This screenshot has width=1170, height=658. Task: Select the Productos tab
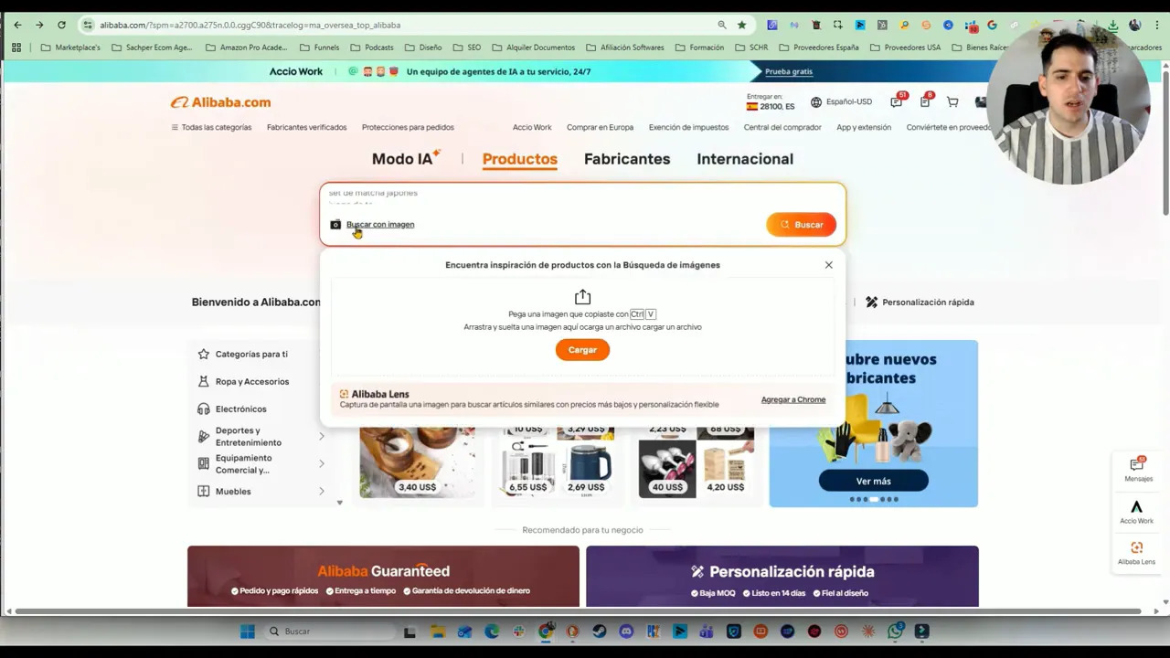(x=520, y=159)
